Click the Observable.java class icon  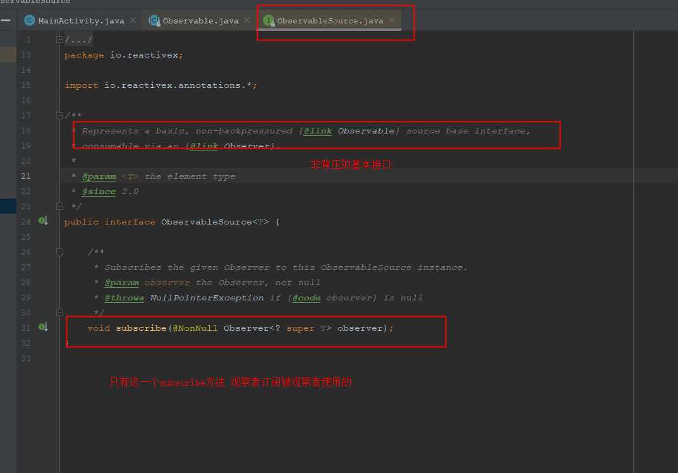154,20
